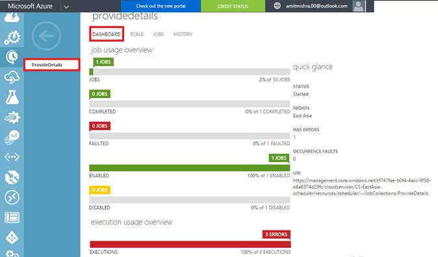438x257 pixels.
Task: Click the green '0 JOBS' completed badge
Action: point(99,94)
